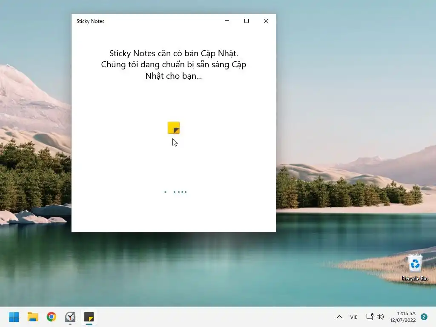The height and width of the screenshot is (327, 436).
Task: Switch the VIE input language indicator
Action: [354, 317]
